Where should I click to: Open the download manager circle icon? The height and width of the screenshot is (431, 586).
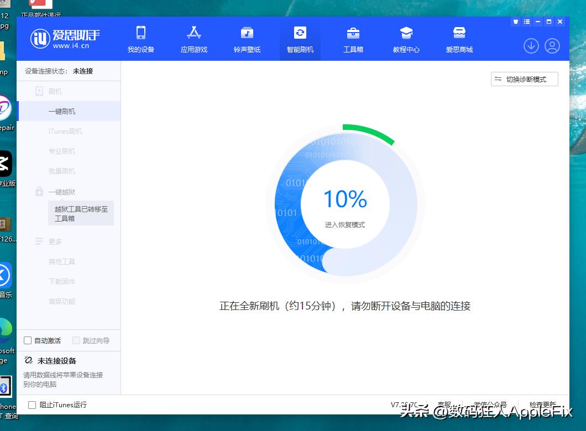531,46
